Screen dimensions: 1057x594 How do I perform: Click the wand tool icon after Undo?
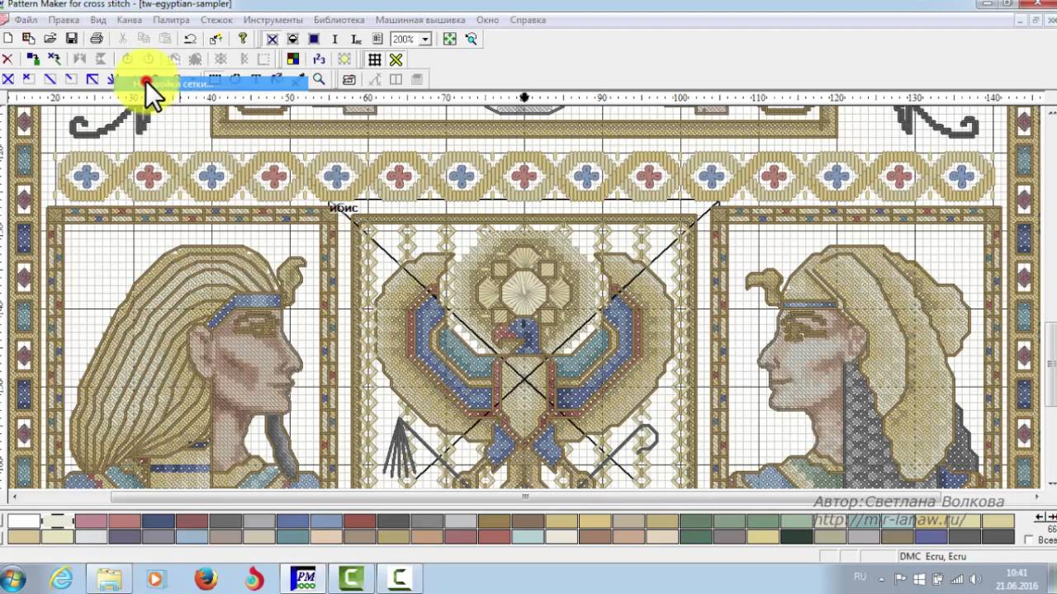click(216, 38)
